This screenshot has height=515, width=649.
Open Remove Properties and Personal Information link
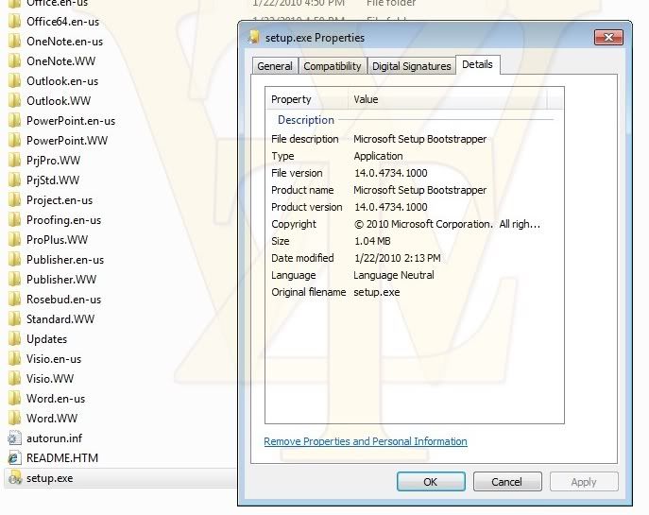366,441
